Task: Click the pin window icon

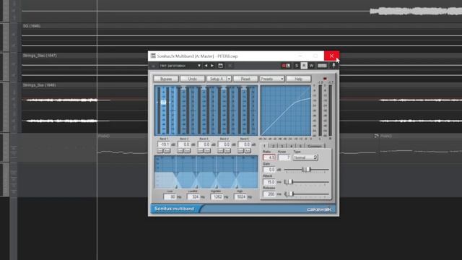Action: coord(334,66)
